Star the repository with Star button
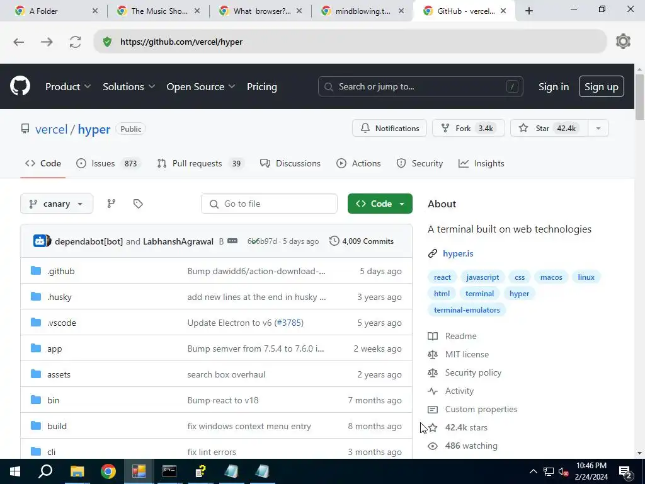 pos(549,129)
